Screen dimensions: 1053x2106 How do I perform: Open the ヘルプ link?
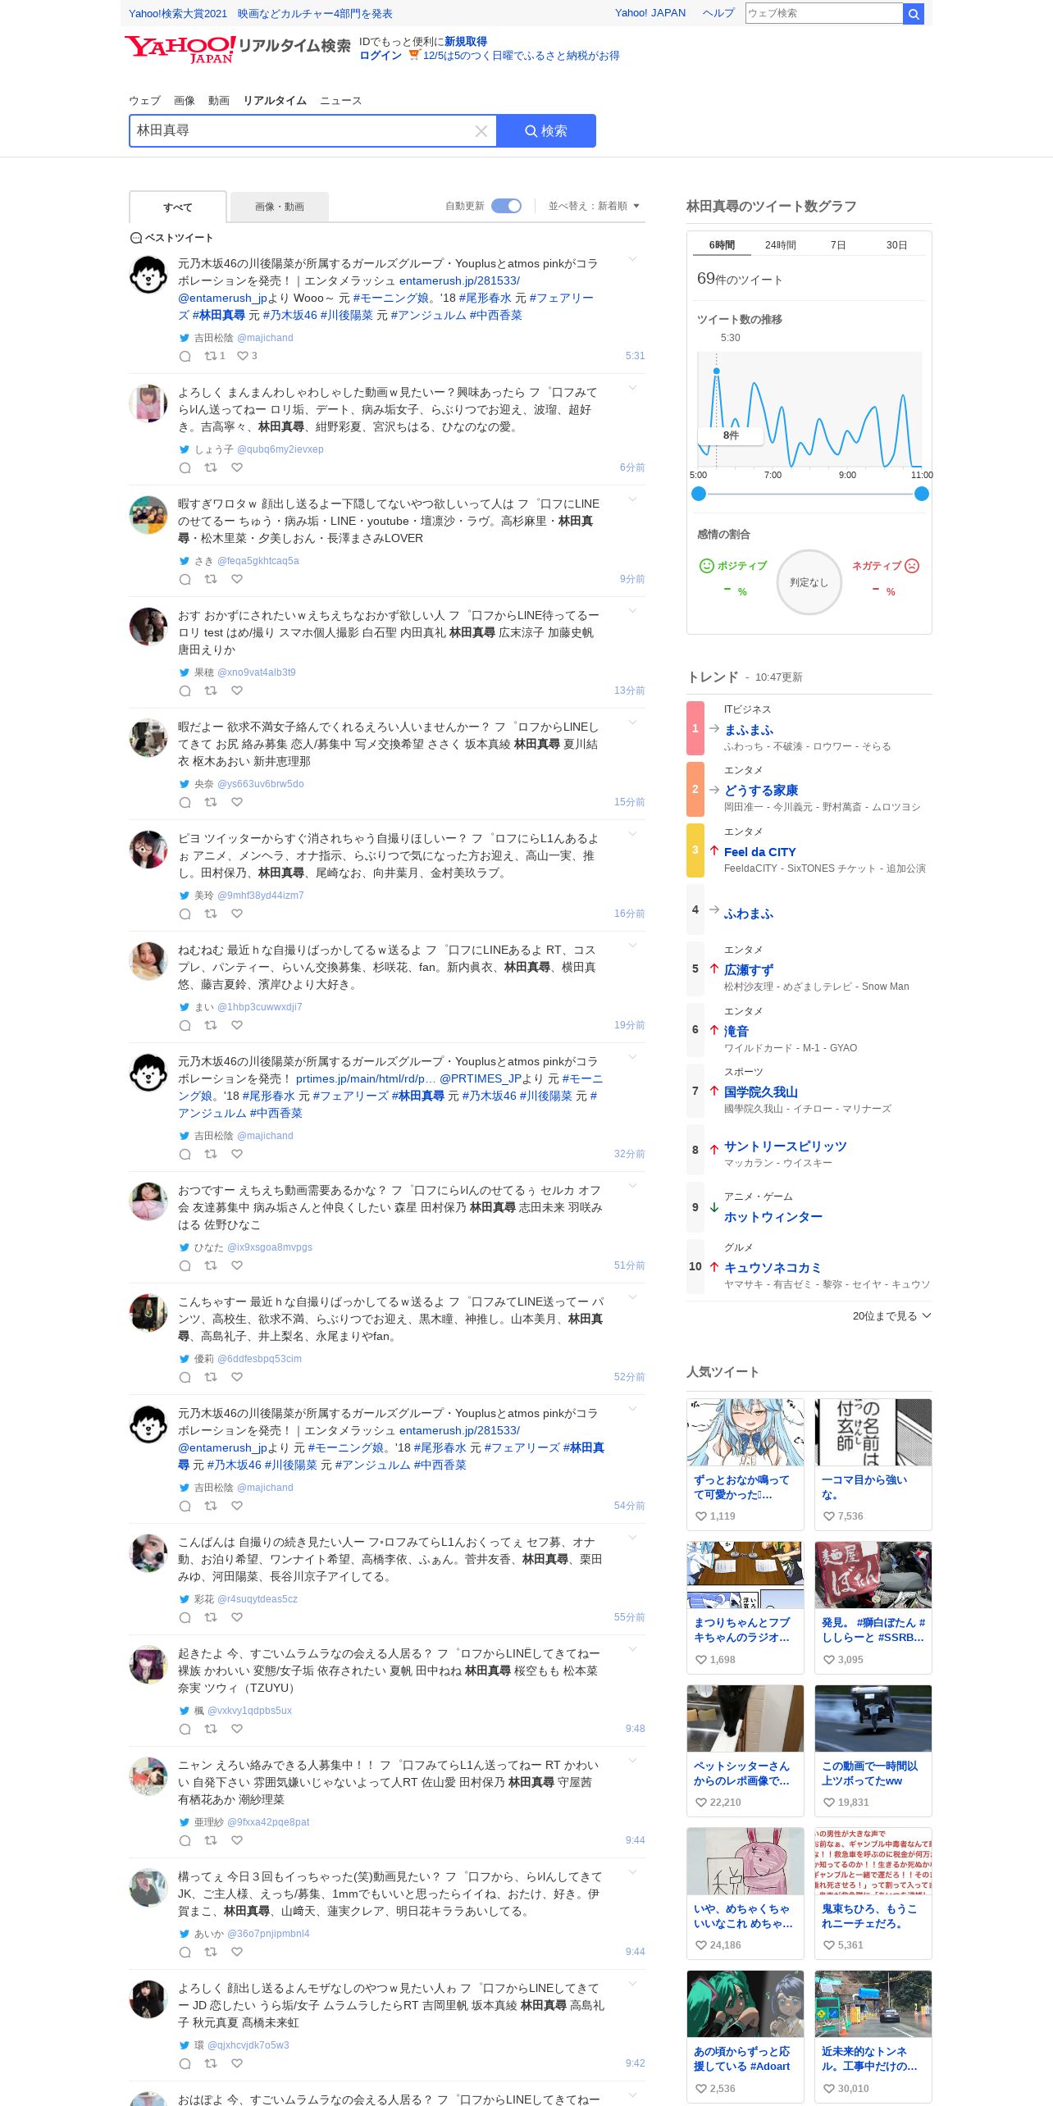point(718,13)
